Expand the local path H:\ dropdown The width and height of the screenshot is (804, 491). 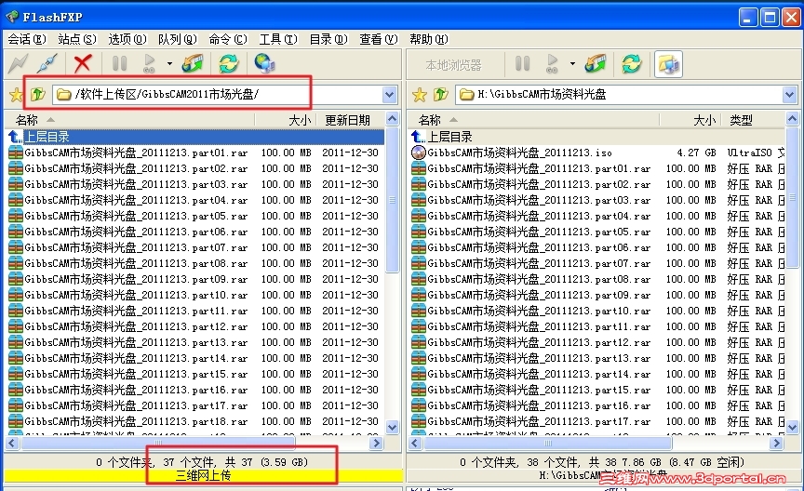789,94
